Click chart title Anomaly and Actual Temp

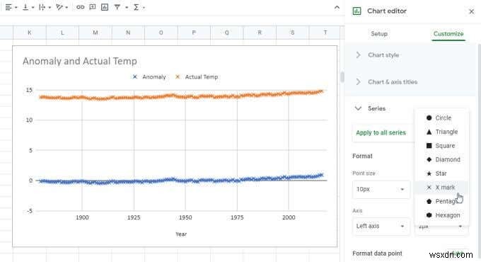point(80,61)
